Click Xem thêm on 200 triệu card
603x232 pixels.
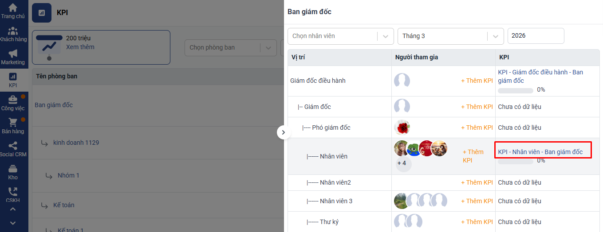(80, 47)
